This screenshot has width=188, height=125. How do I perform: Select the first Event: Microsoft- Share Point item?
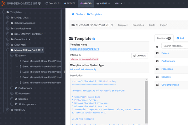point(41,61)
